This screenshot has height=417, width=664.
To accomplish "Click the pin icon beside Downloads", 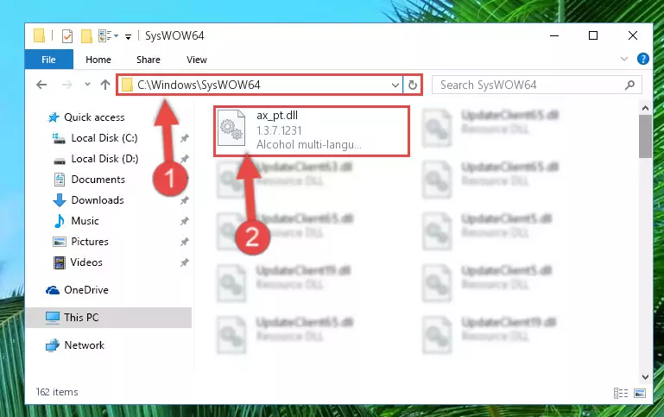I will tap(184, 200).
